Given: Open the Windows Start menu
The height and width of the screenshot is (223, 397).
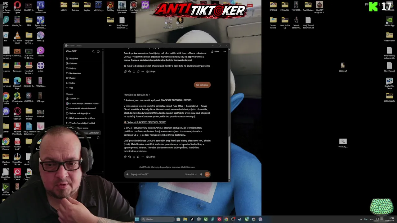Looking at the screenshot, I should click(x=137, y=219).
